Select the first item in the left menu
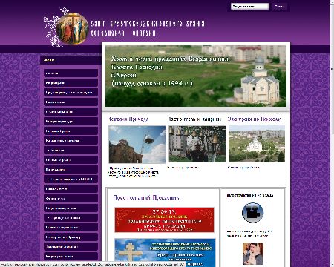Viewport: 334px width, 267px height. pyautogui.click(x=71, y=73)
